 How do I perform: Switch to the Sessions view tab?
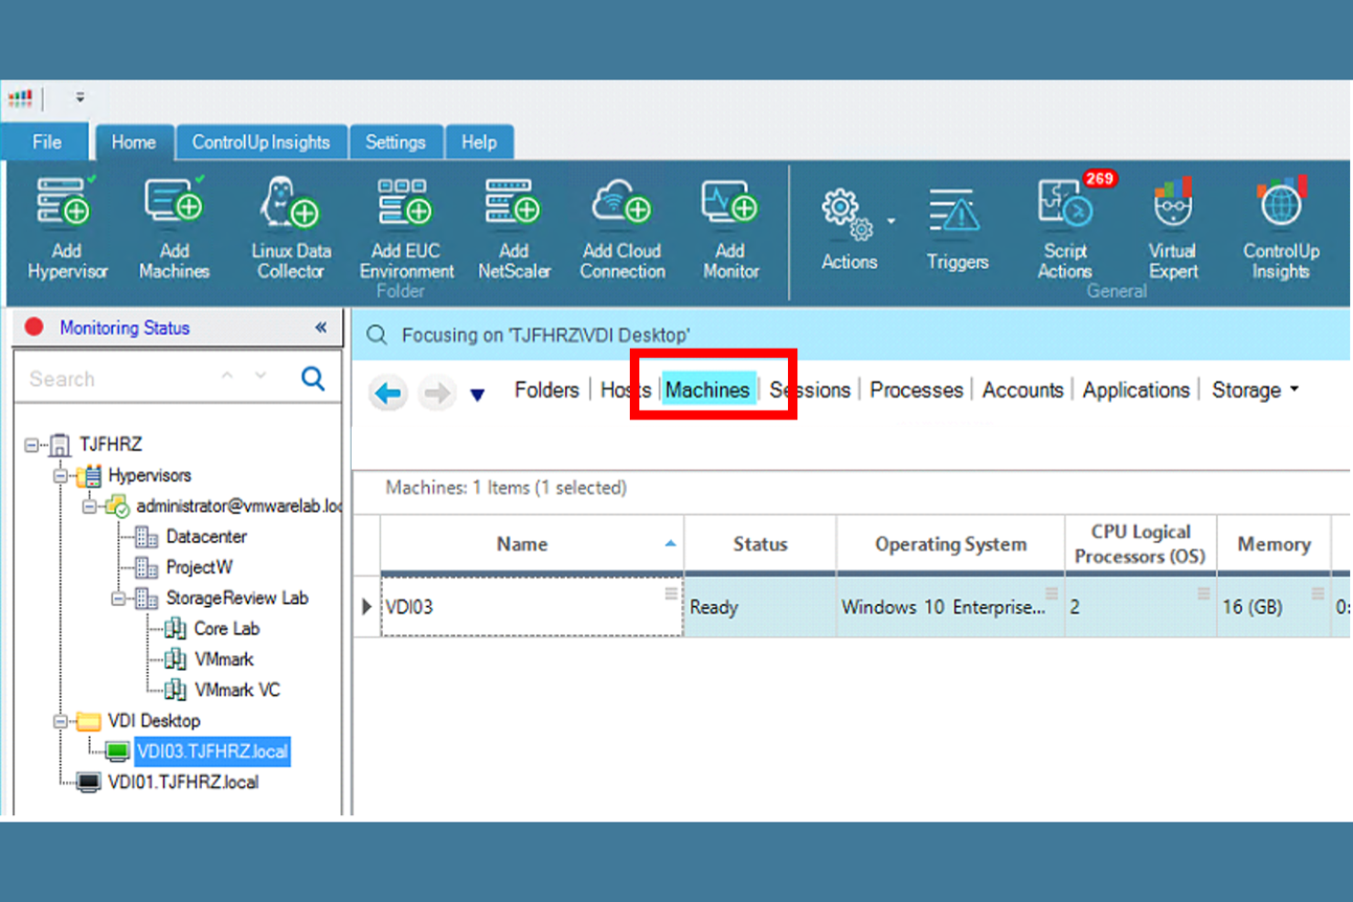(810, 389)
